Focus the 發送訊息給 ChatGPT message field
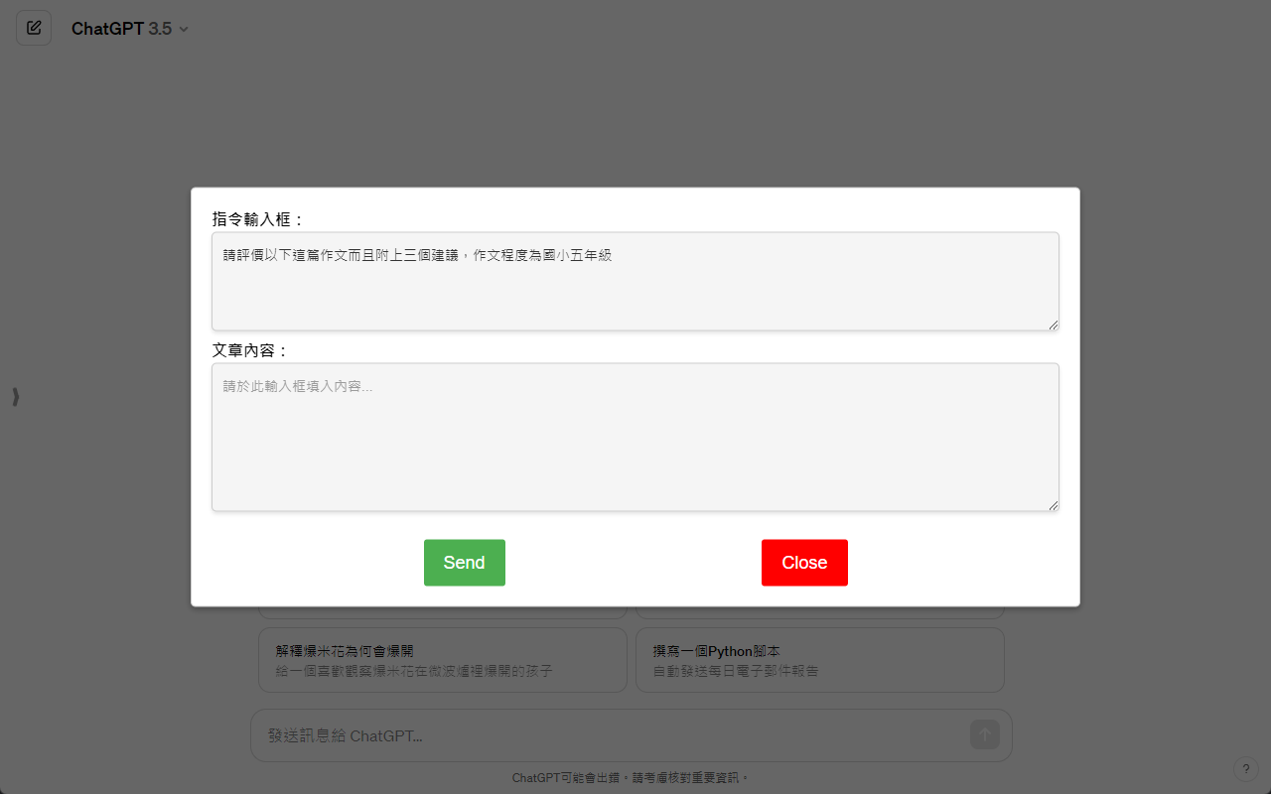Screen dimensions: 1271x794 596,734
